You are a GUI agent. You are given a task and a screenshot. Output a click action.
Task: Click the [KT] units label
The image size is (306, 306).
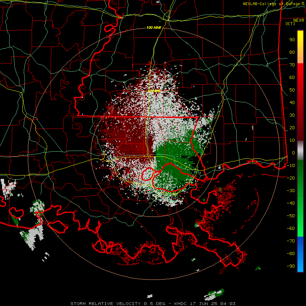coord(290,23)
